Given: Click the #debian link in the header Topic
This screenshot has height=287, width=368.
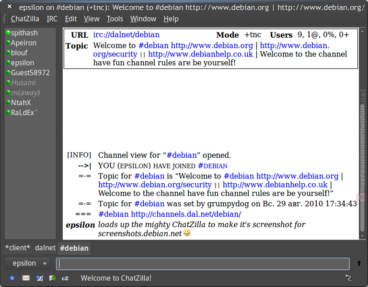Looking at the screenshot, I should coord(153,45).
